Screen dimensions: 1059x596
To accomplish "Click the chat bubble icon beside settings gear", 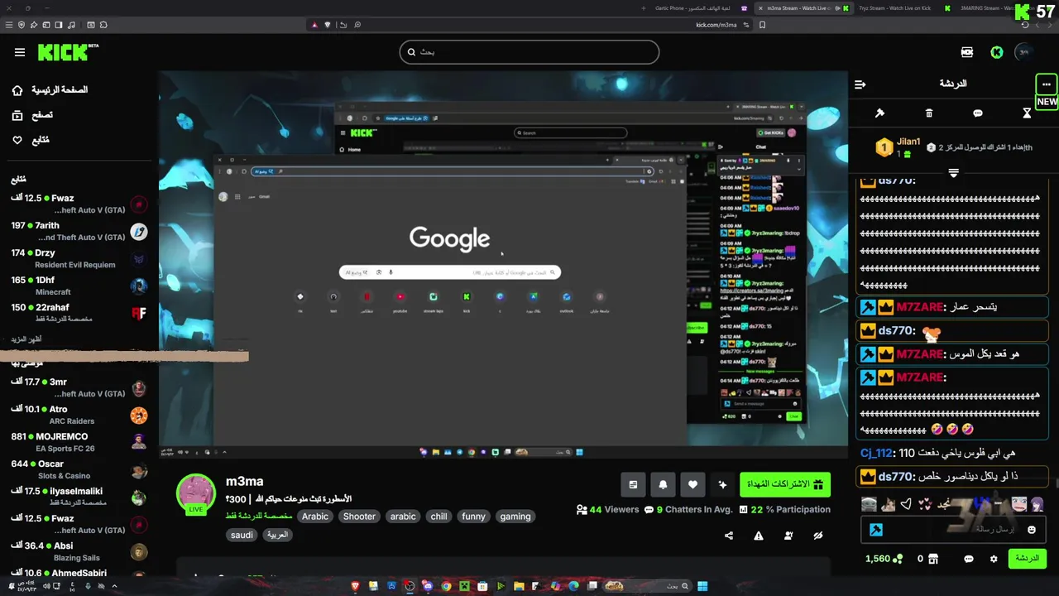I will (x=969, y=559).
